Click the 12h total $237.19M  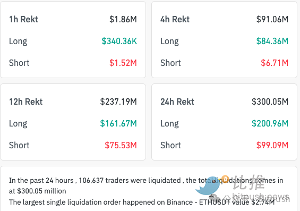pos(118,102)
